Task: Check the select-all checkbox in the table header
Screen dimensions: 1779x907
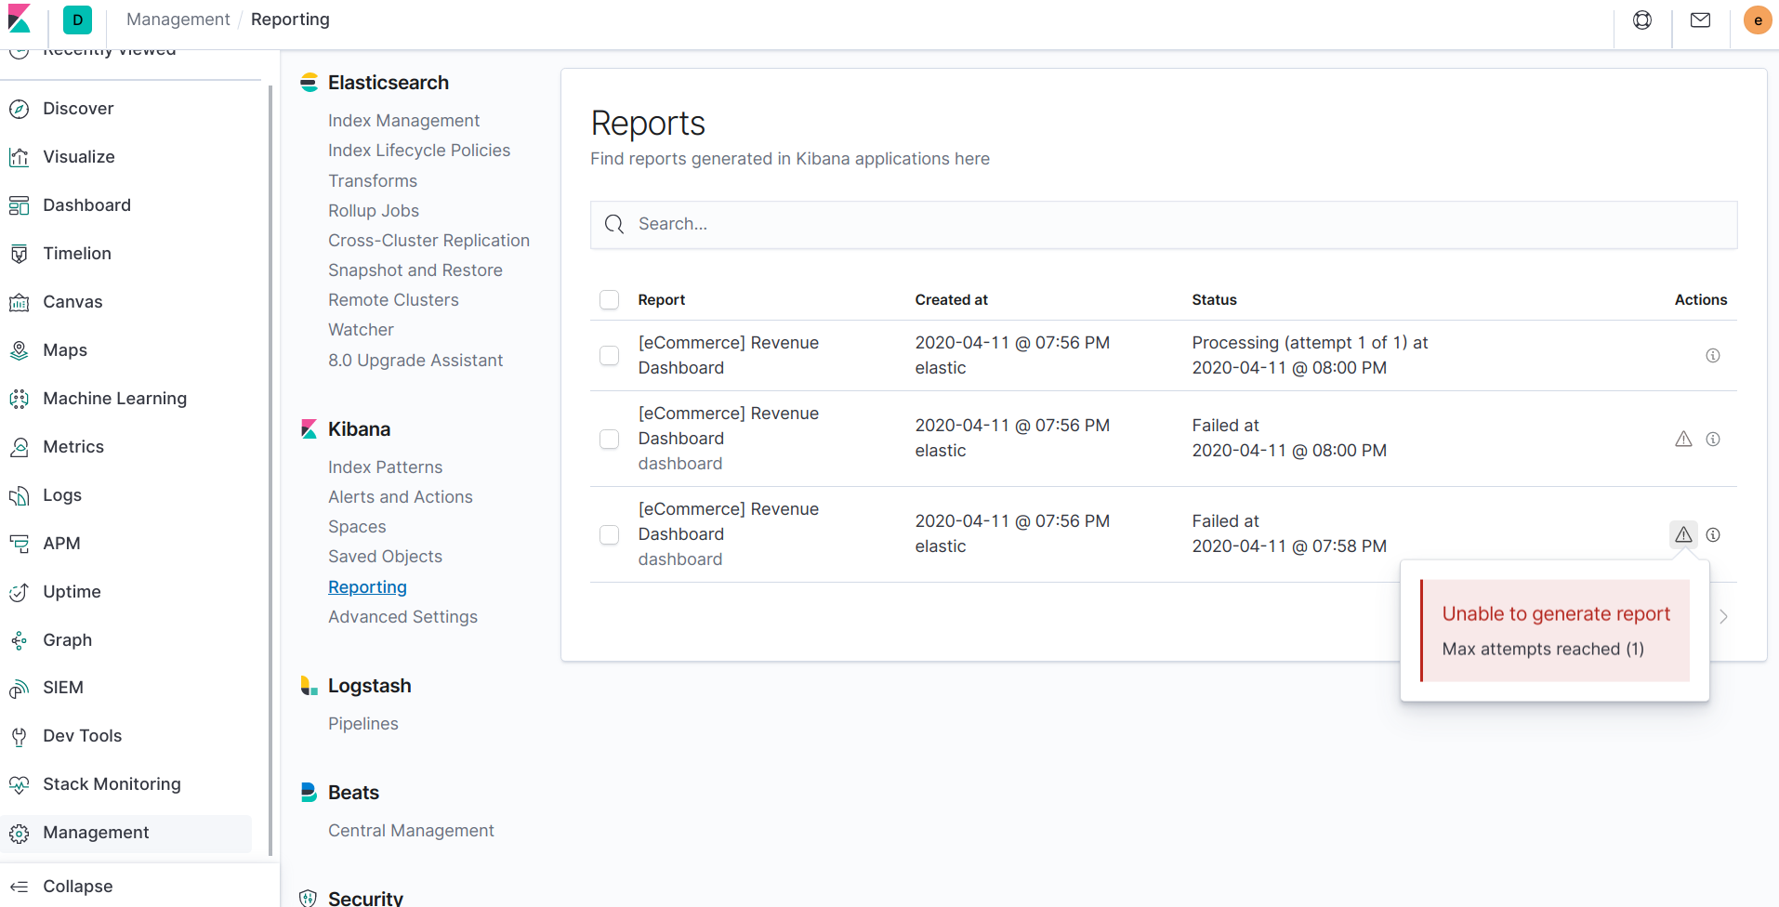Action: (610, 299)
